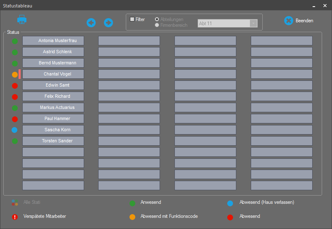Filter by Abwesend (Haus verlassen) status
332x229 pixels.
click(x=230, y=203)
